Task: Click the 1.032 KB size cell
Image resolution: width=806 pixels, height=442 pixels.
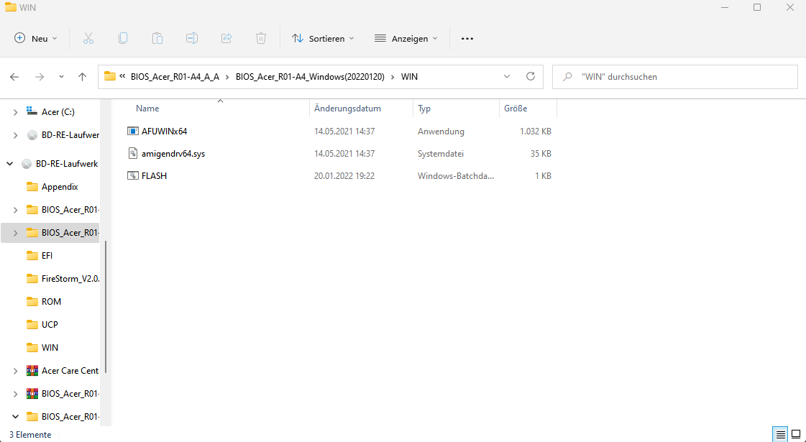Action: pos(536,131)
